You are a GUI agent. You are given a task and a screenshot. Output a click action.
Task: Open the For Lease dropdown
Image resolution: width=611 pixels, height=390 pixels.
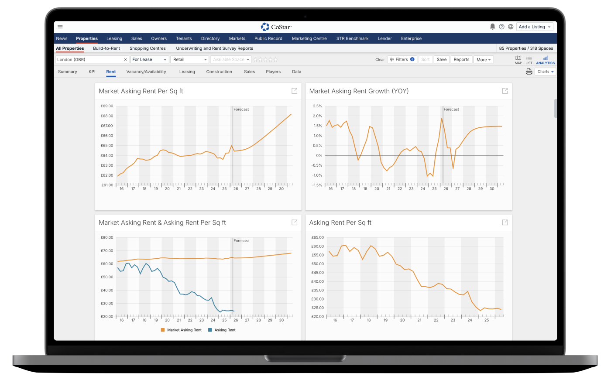tap(150, 59)
